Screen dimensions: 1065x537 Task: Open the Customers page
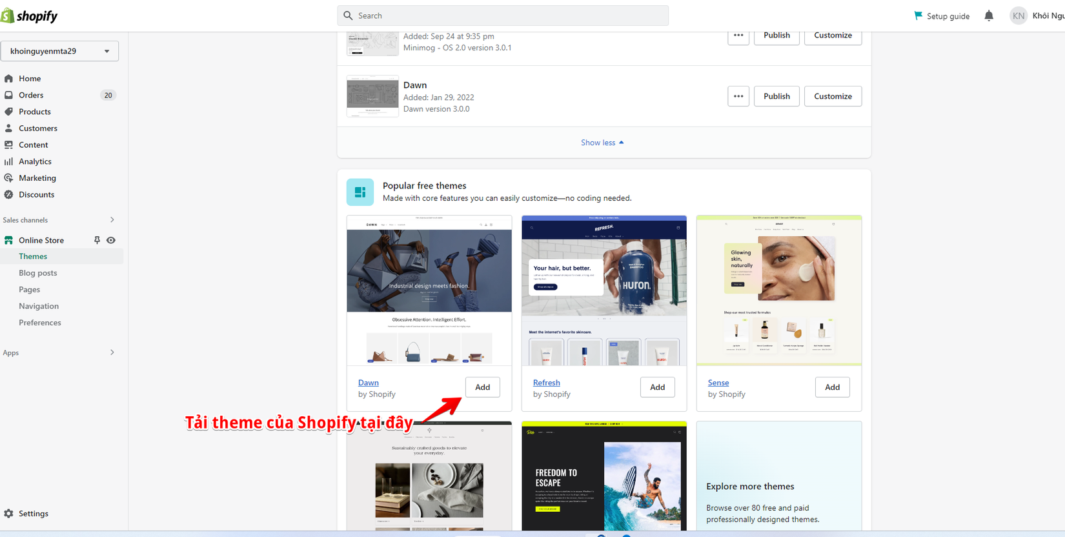coord(38,128)
